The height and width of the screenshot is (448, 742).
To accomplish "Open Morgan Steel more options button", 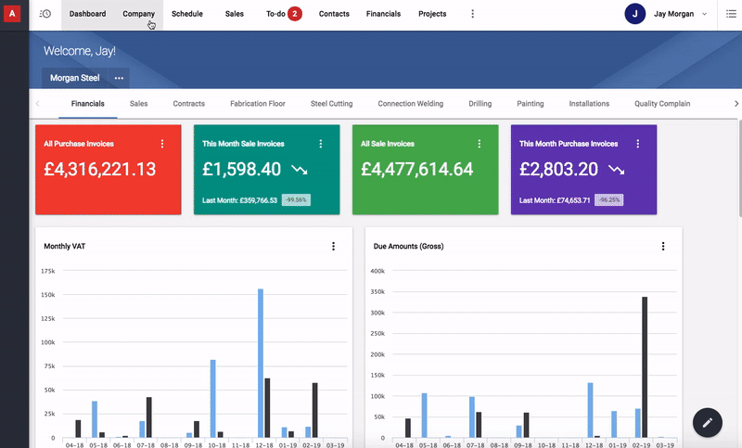I will (119, 78).
